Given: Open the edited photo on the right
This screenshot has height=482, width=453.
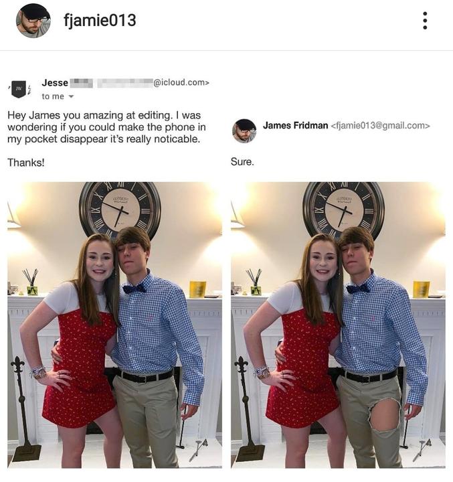Looking at the screenshot, I should [338, 325].
